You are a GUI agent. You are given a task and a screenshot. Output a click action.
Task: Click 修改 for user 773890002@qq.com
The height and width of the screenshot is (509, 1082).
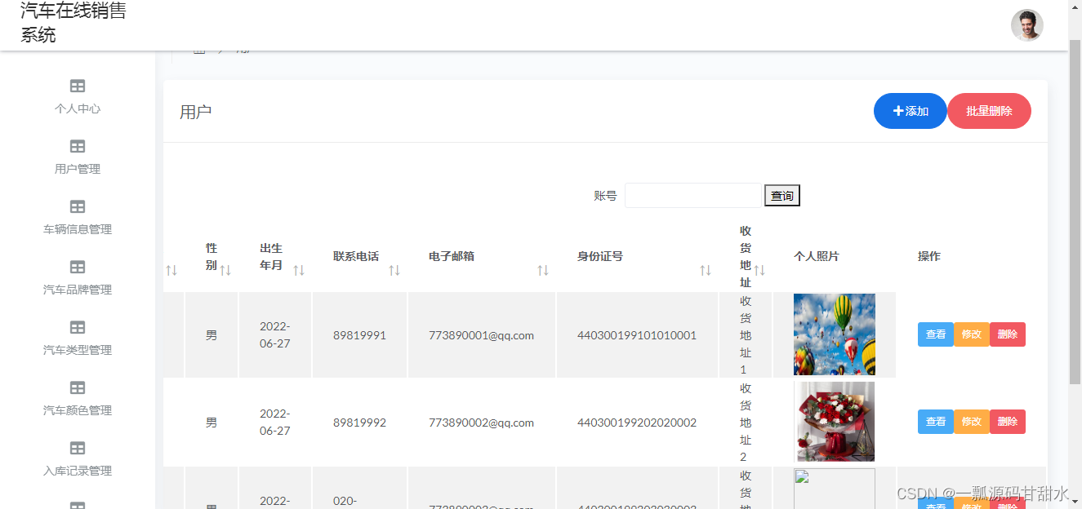(x=972, y=422)
